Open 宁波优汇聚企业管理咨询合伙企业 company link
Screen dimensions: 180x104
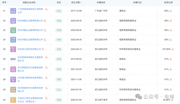(x=30, y=100)
